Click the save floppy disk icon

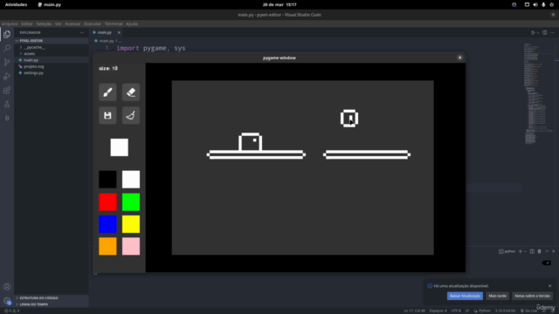coord(107,115)
